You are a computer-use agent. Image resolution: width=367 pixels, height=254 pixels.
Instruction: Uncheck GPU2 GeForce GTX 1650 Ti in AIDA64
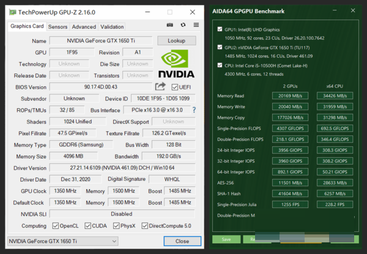(220, 47)
